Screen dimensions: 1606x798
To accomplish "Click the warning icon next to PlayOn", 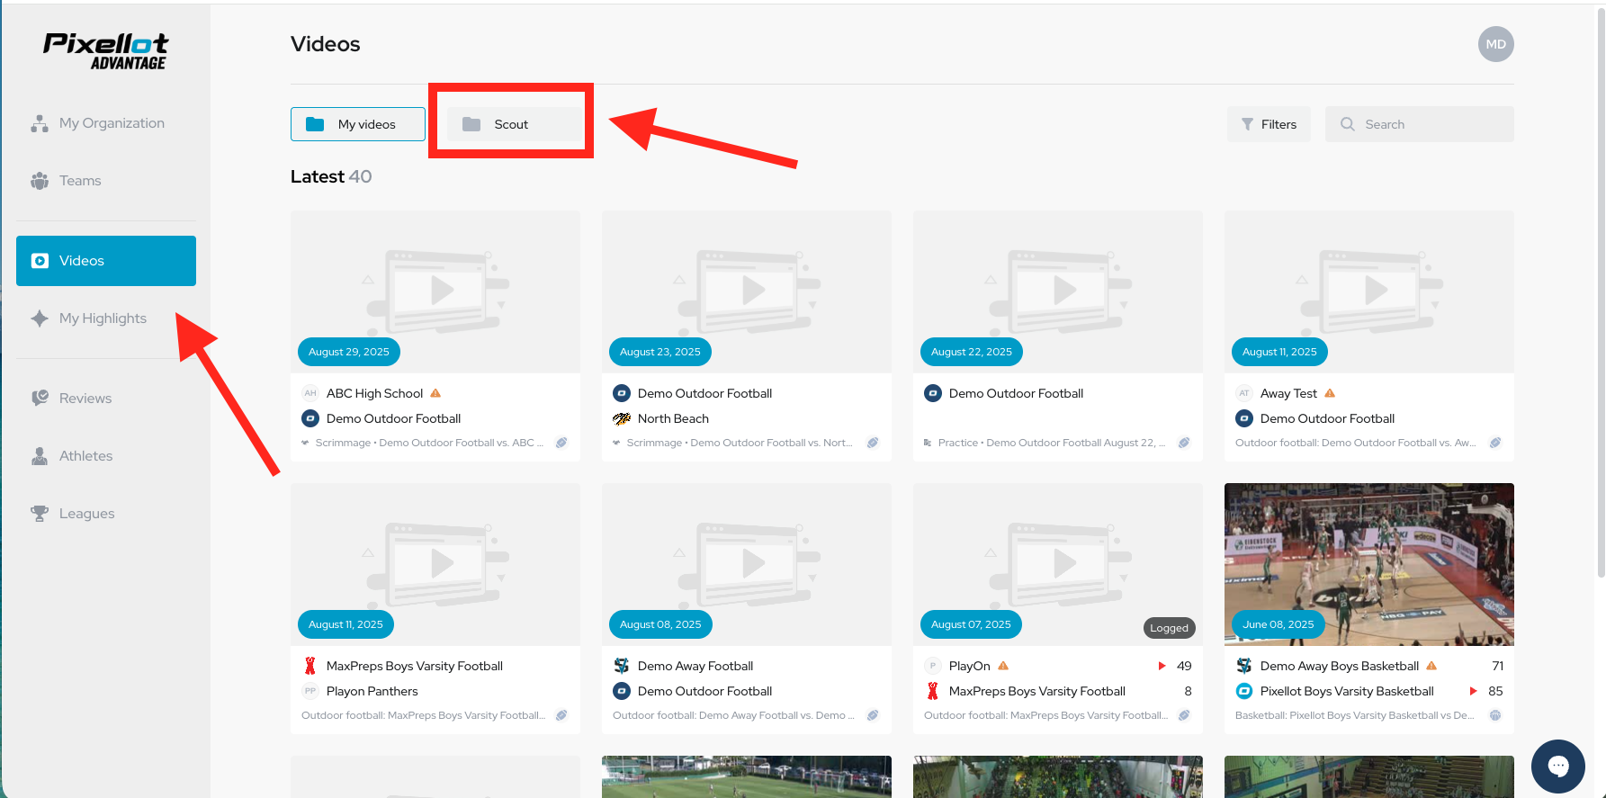I will click(x=1003, y=666).
